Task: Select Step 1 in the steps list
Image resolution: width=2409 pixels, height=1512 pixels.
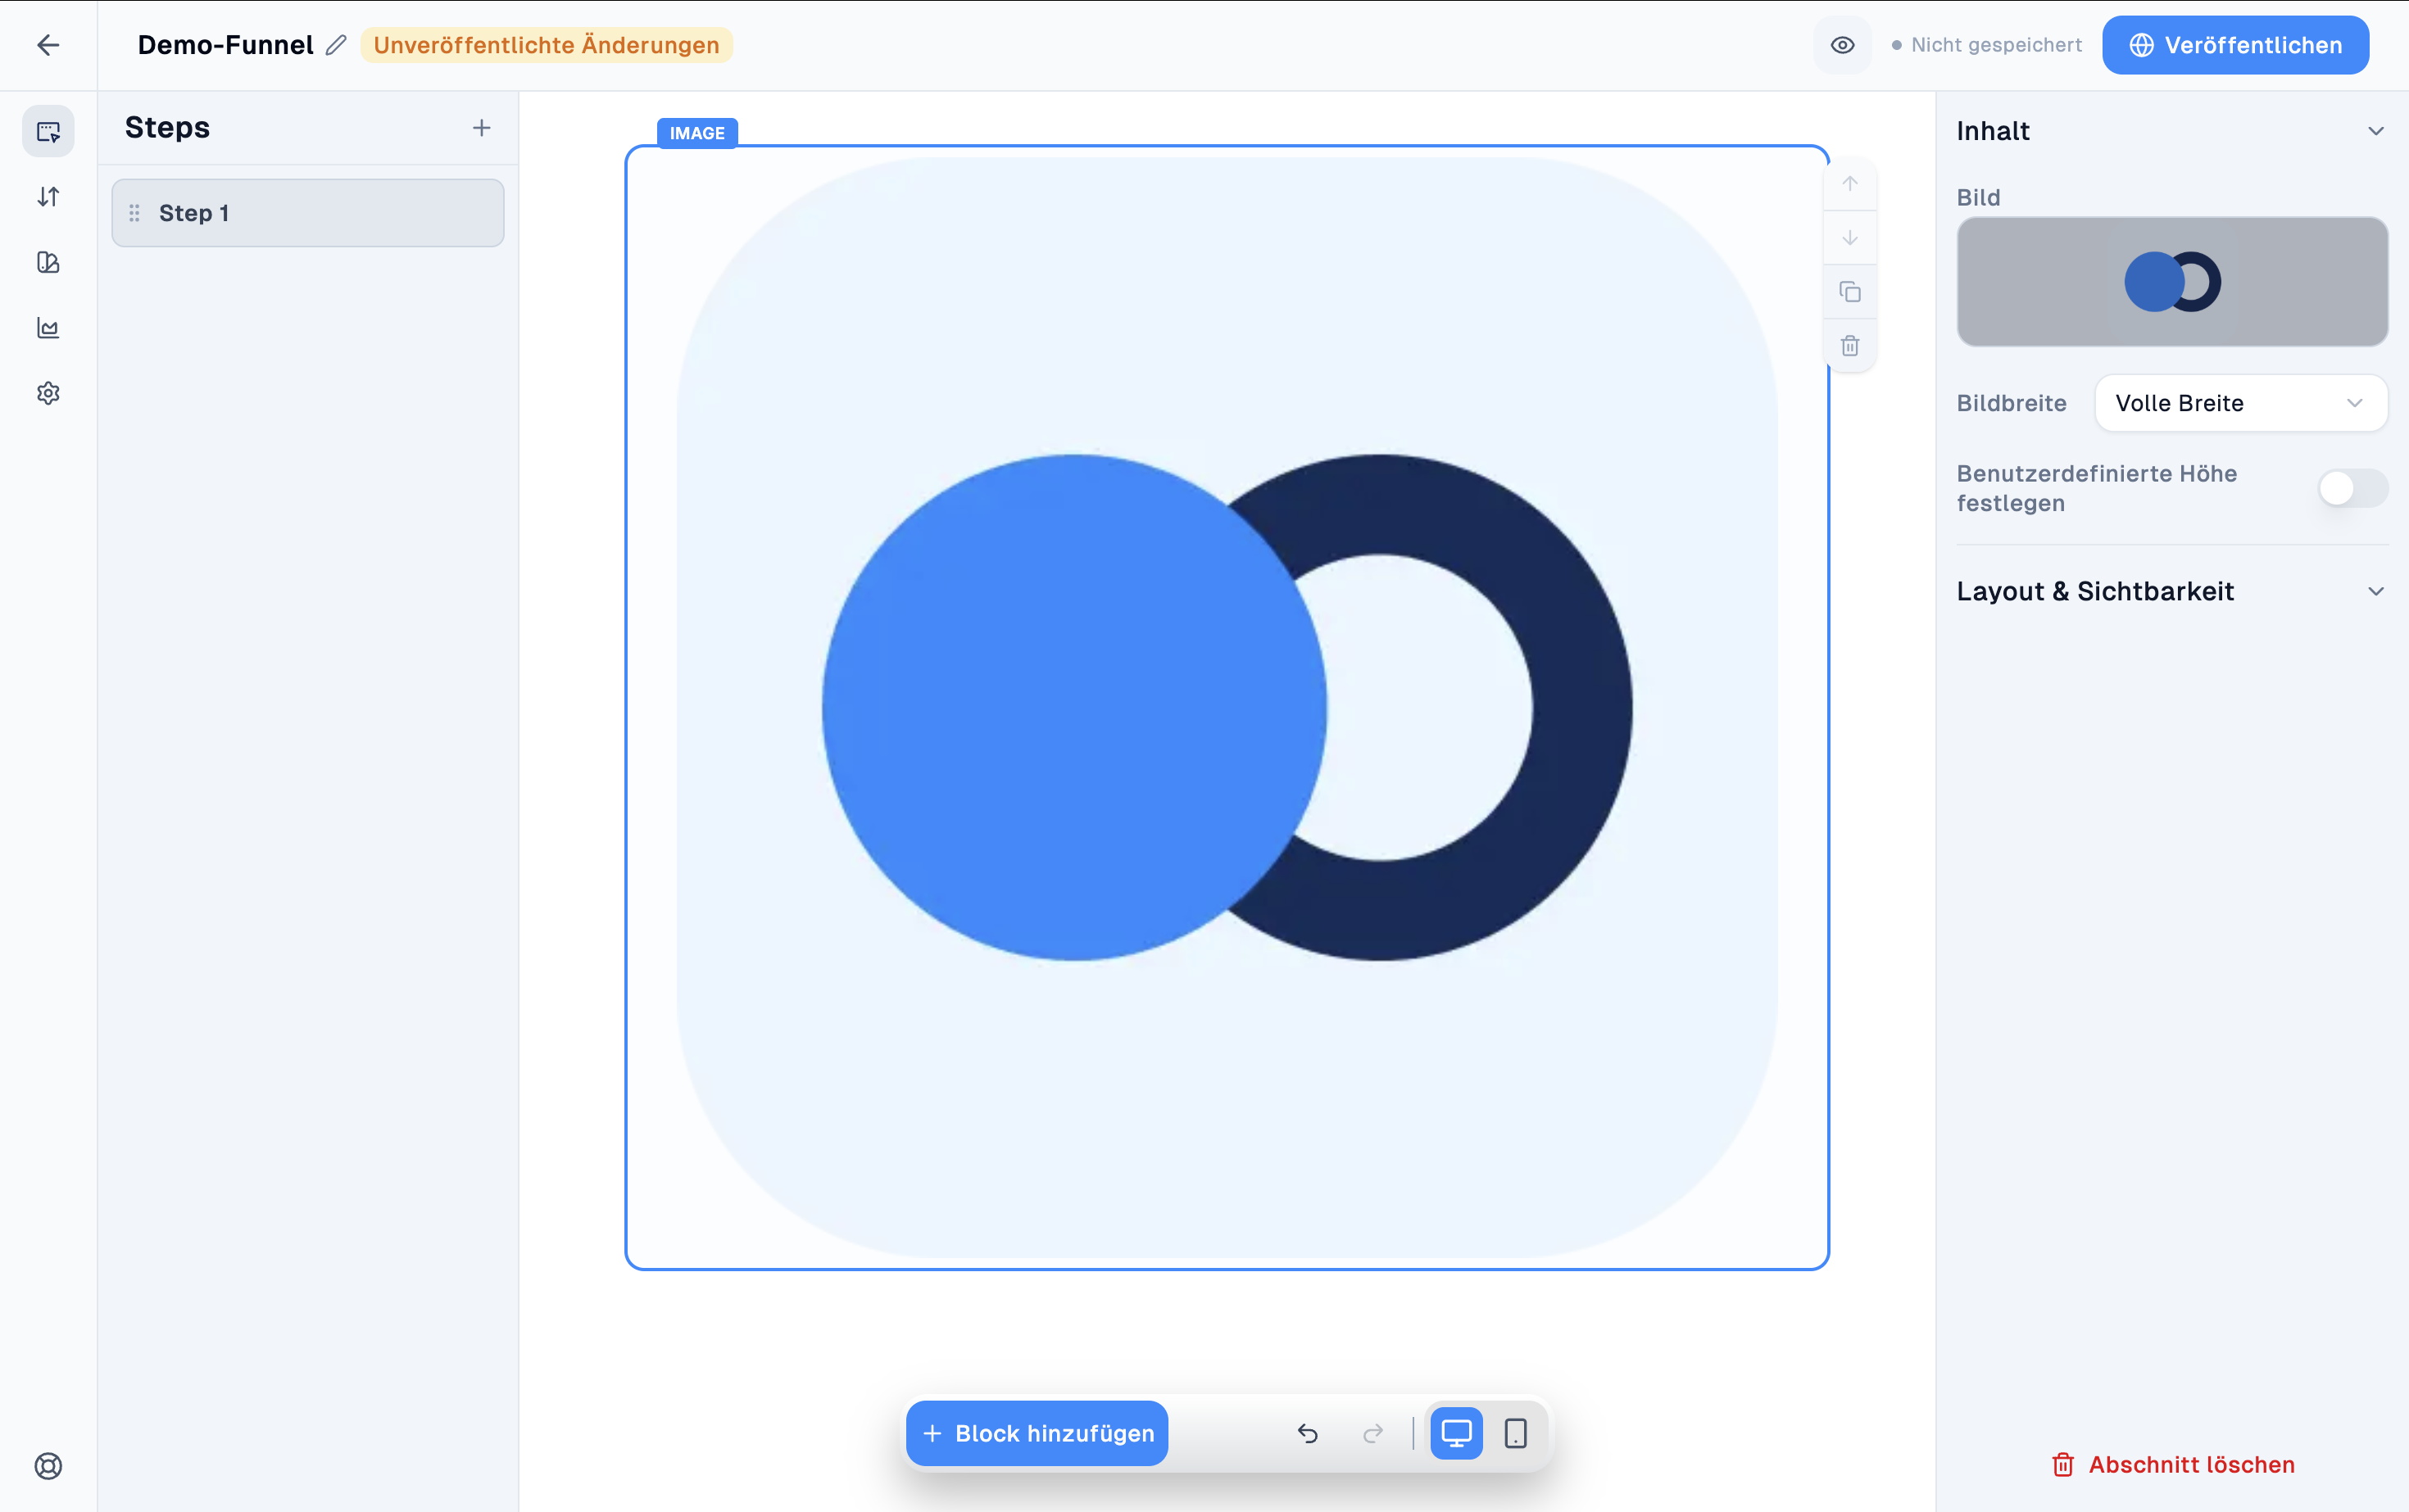Action: coord(308,213)
